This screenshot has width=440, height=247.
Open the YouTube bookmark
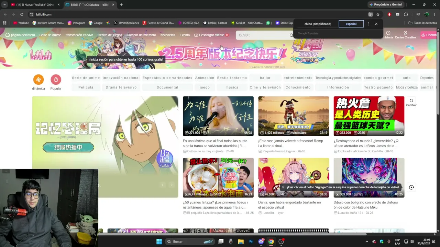(x=21, y=23)
